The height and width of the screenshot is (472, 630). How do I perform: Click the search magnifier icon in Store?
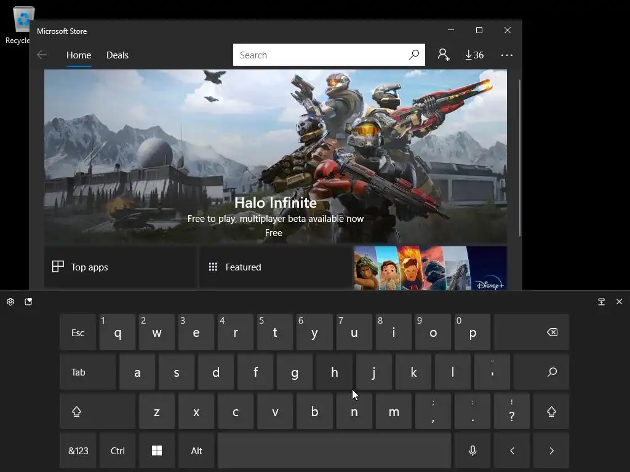pos(414,55)
